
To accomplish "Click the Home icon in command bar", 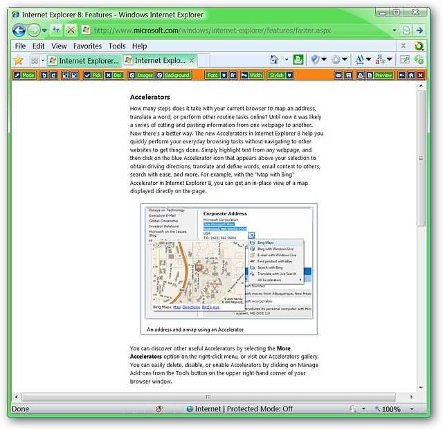I will coord(274,60).
